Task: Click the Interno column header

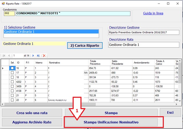Action: pos(41,62)
